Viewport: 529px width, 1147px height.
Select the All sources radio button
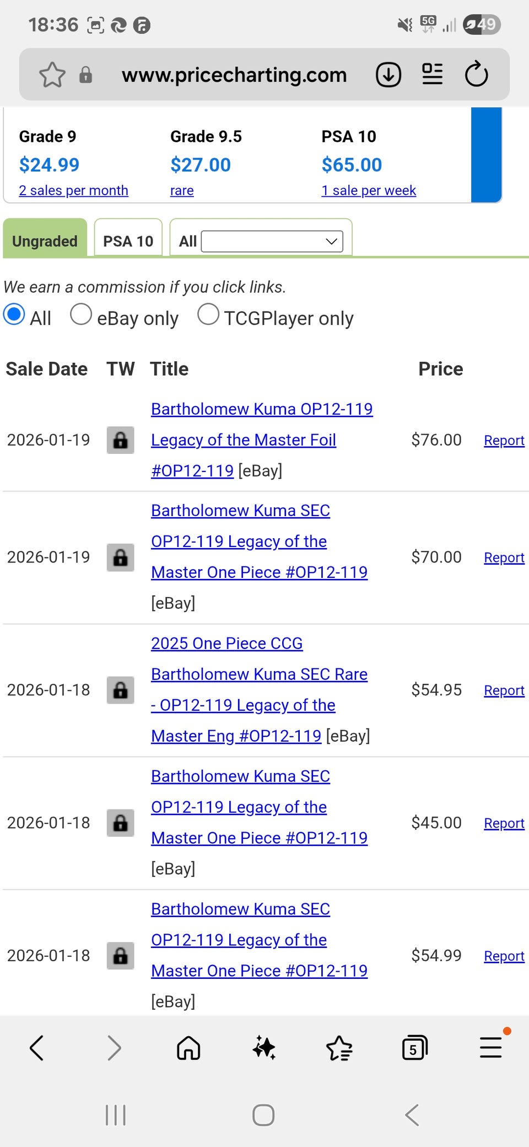pos(14,315)
